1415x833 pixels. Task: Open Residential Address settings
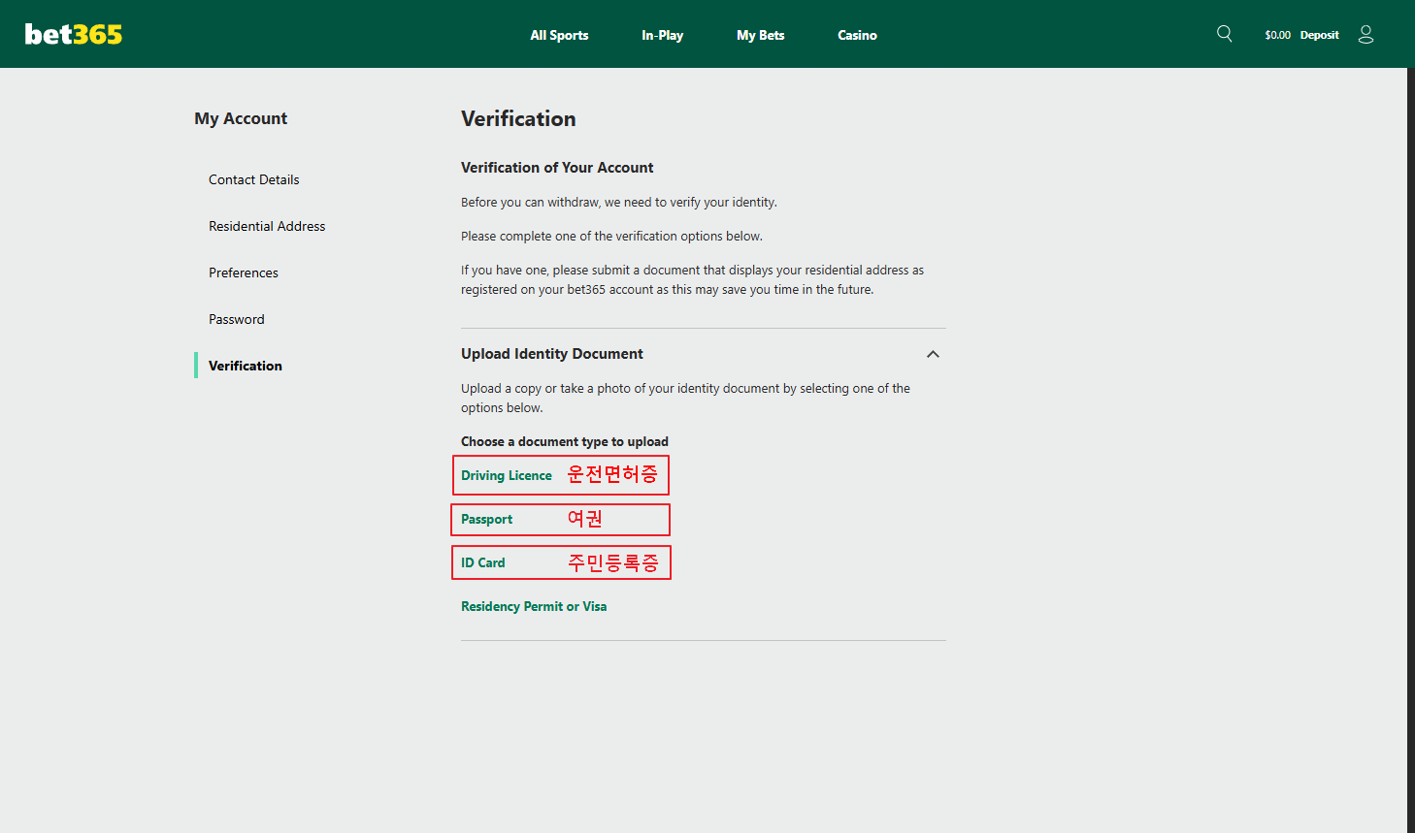tap(267, 226)
